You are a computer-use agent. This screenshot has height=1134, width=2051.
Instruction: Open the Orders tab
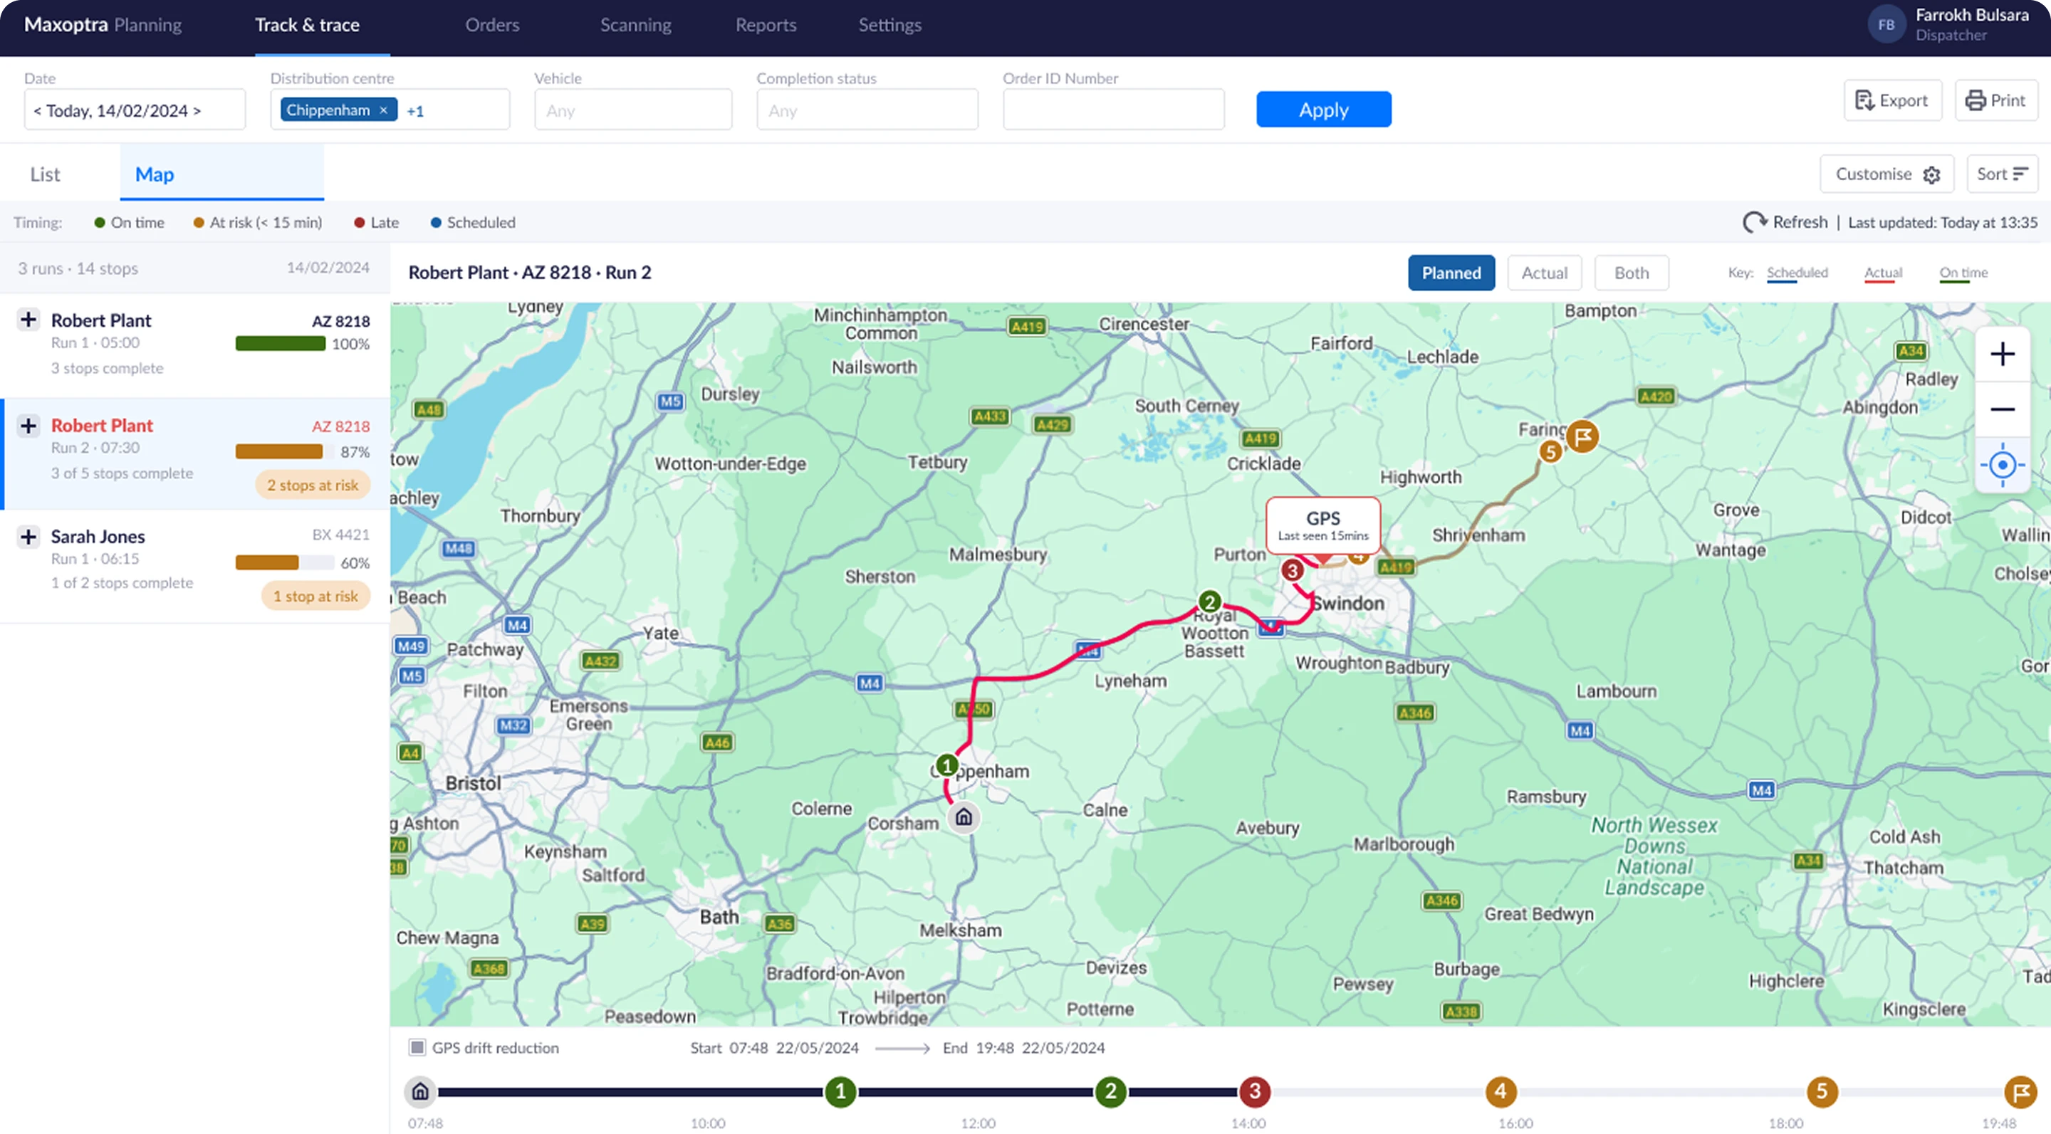click(492, 25)
